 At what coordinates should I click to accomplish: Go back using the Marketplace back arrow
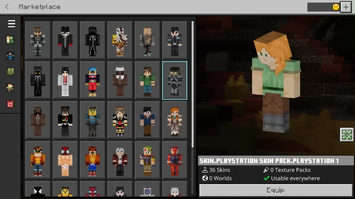click(x=7, y=7)
